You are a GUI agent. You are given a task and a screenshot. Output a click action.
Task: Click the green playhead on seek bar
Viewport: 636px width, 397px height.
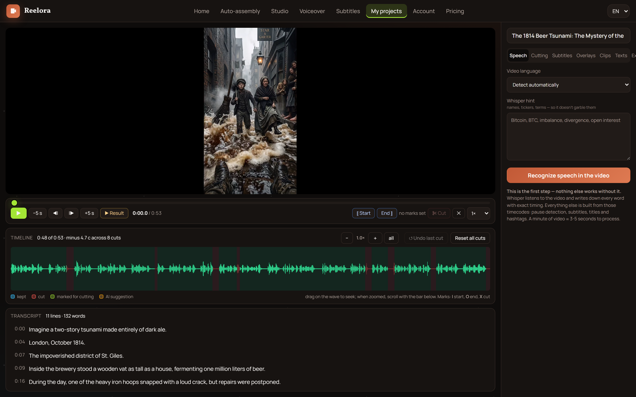[14, 203]
